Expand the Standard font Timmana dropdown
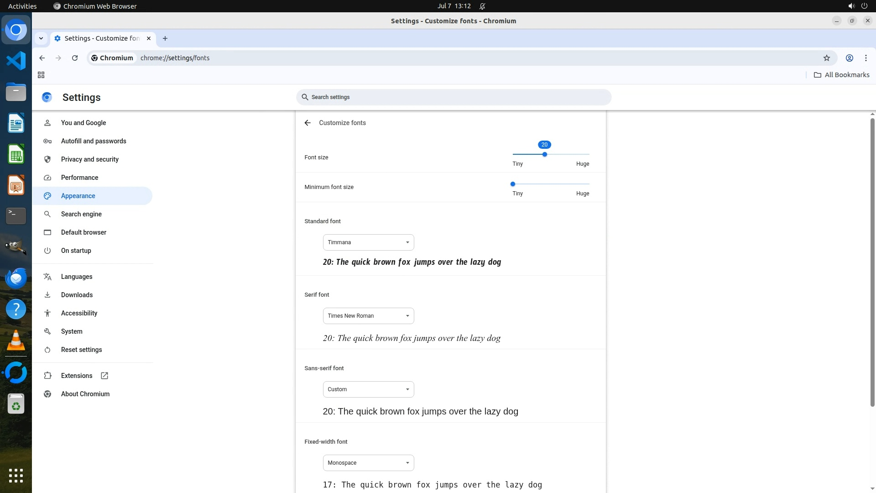Image resolution: width=876 pixels, height=493 pixels. coord(368,242)
